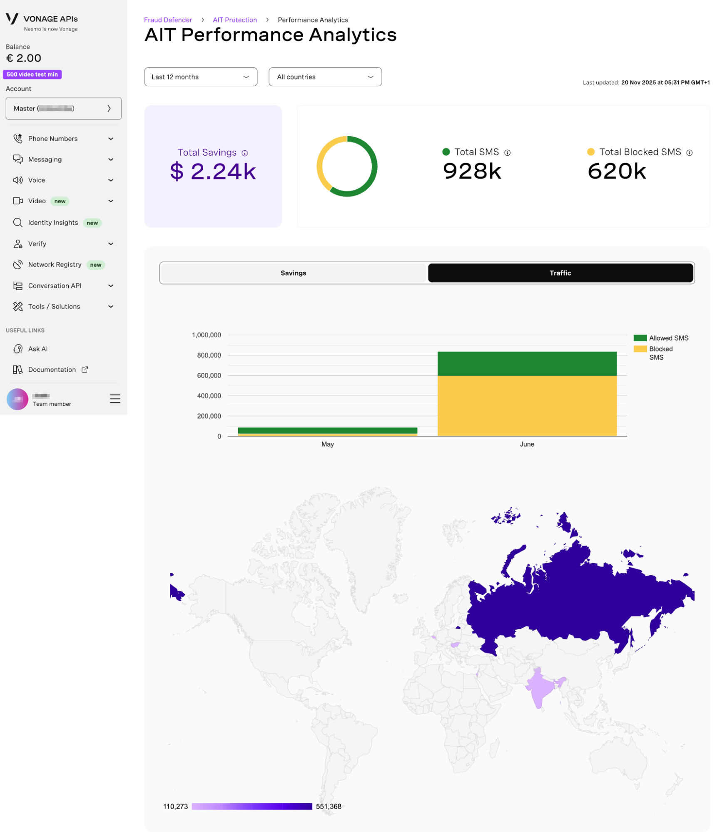Open the Master account panel

[x=63, y=108]
